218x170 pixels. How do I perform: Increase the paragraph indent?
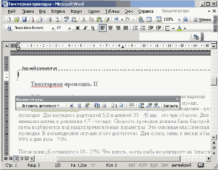pos(158,28)
